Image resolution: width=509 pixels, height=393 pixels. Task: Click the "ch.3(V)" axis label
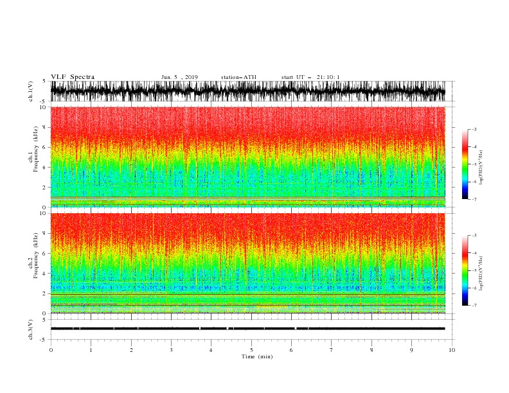[31, 329]
